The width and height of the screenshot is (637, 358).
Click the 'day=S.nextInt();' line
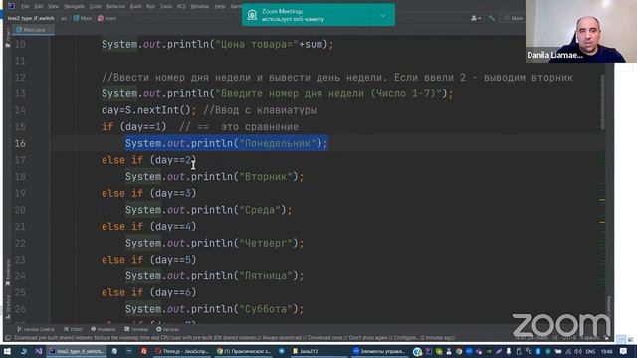coord(148,110)
